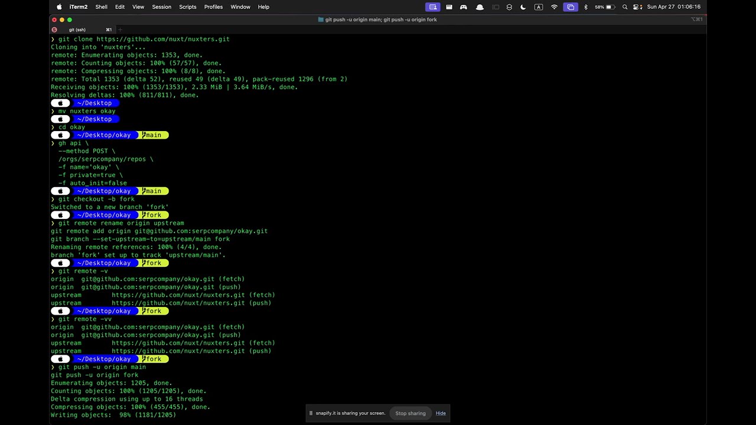The width and height of the screenshot is (756, 425).
Task: Click the "Cloning into 'nuxters'..." line
Action: (x=98, y=47)
